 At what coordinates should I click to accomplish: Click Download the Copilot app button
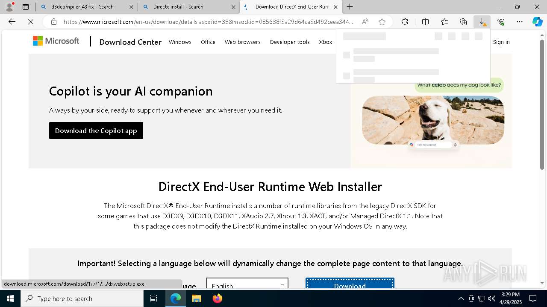(x=96, y=130)
